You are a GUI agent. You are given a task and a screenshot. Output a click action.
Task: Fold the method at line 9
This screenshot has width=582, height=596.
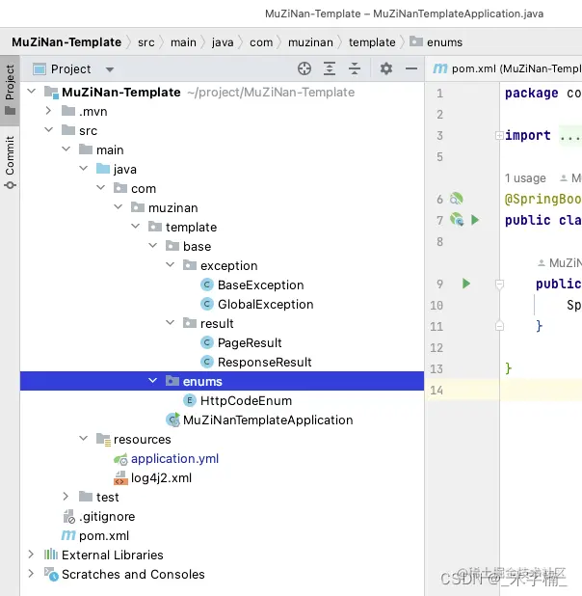499,284
